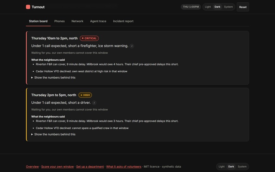Click the THU 1:00PM time pill
The width and height of the screenshot is (275, 172).
click(191, 7)
